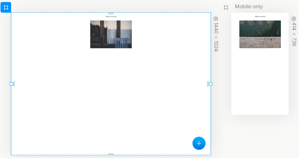Viewport: 299px width, 158px height.
Task: Open settings gear for 1440 × 1024 artboard
Action: tap(216, 19)
